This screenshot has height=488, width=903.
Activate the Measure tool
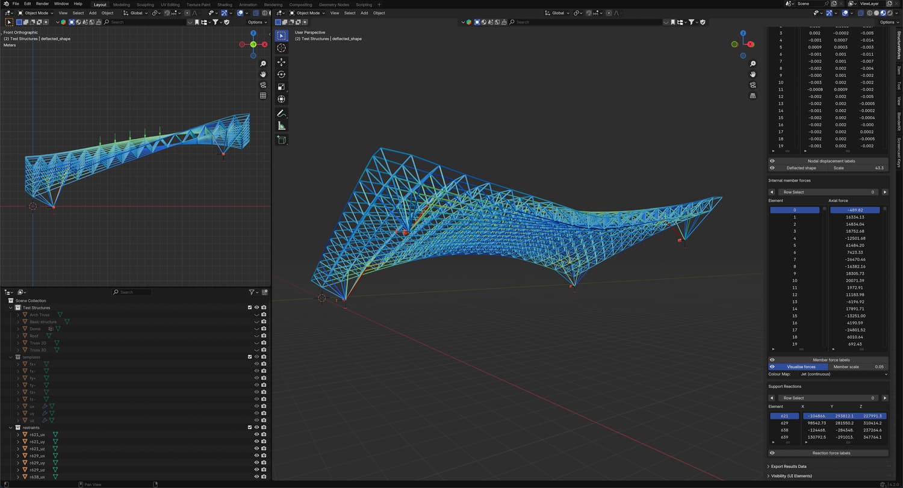(281, 125)
